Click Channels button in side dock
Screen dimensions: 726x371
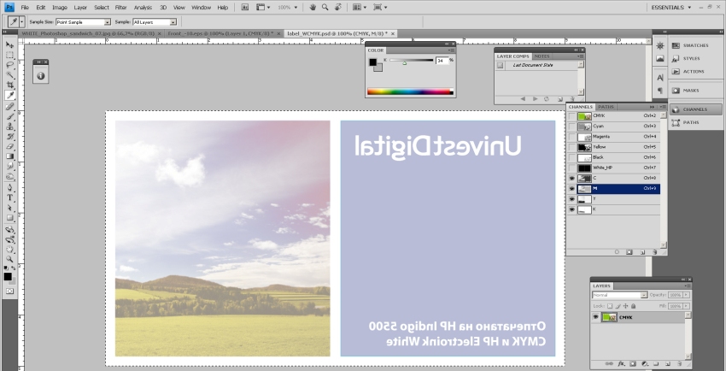[695, 109]
